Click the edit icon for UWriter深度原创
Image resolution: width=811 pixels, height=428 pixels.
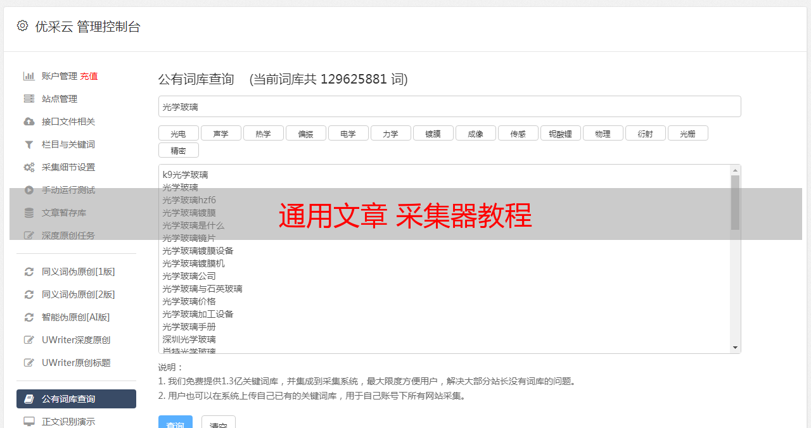tap(29, 340)
